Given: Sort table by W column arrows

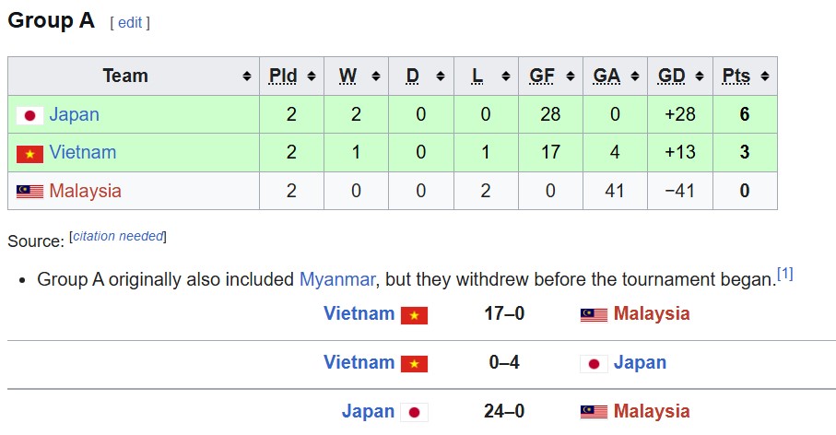Looking at the screenshot, I should point(376,76).
